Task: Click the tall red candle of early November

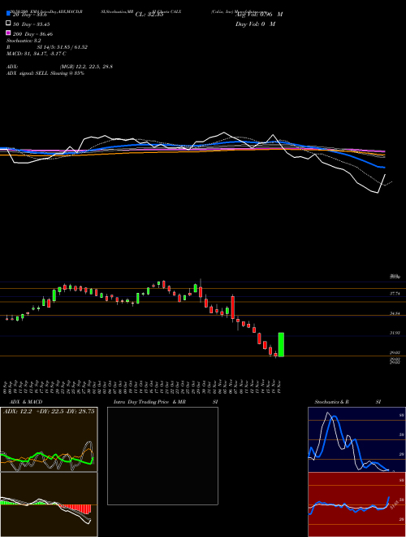Action: (x=233, y=308)
